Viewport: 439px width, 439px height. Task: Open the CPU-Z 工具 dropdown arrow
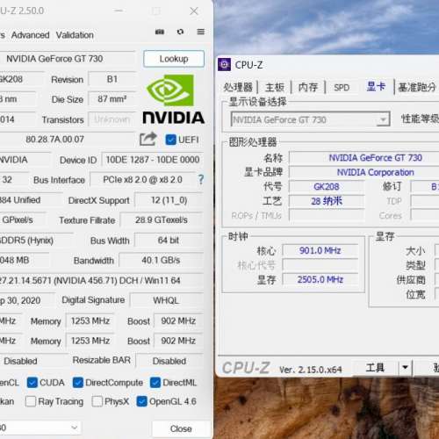(x=406, y=367)
